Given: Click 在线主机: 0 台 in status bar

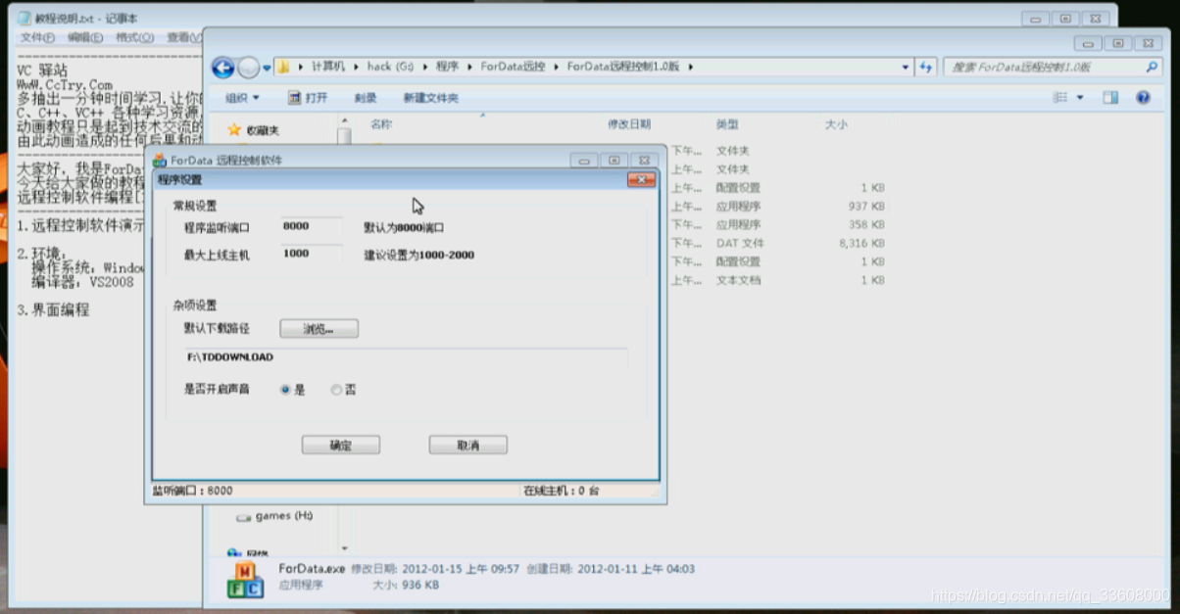Looking at the screenshot, I should 562,490.
